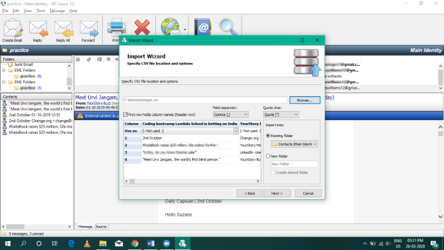Click the red X Delete toolbar icon
Screen dimensions: 444x250
[x=142, y=27]
